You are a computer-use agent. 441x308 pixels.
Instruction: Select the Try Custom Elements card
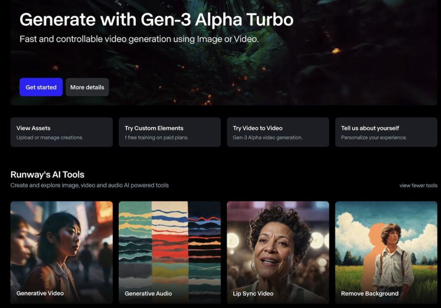(169, 132)
